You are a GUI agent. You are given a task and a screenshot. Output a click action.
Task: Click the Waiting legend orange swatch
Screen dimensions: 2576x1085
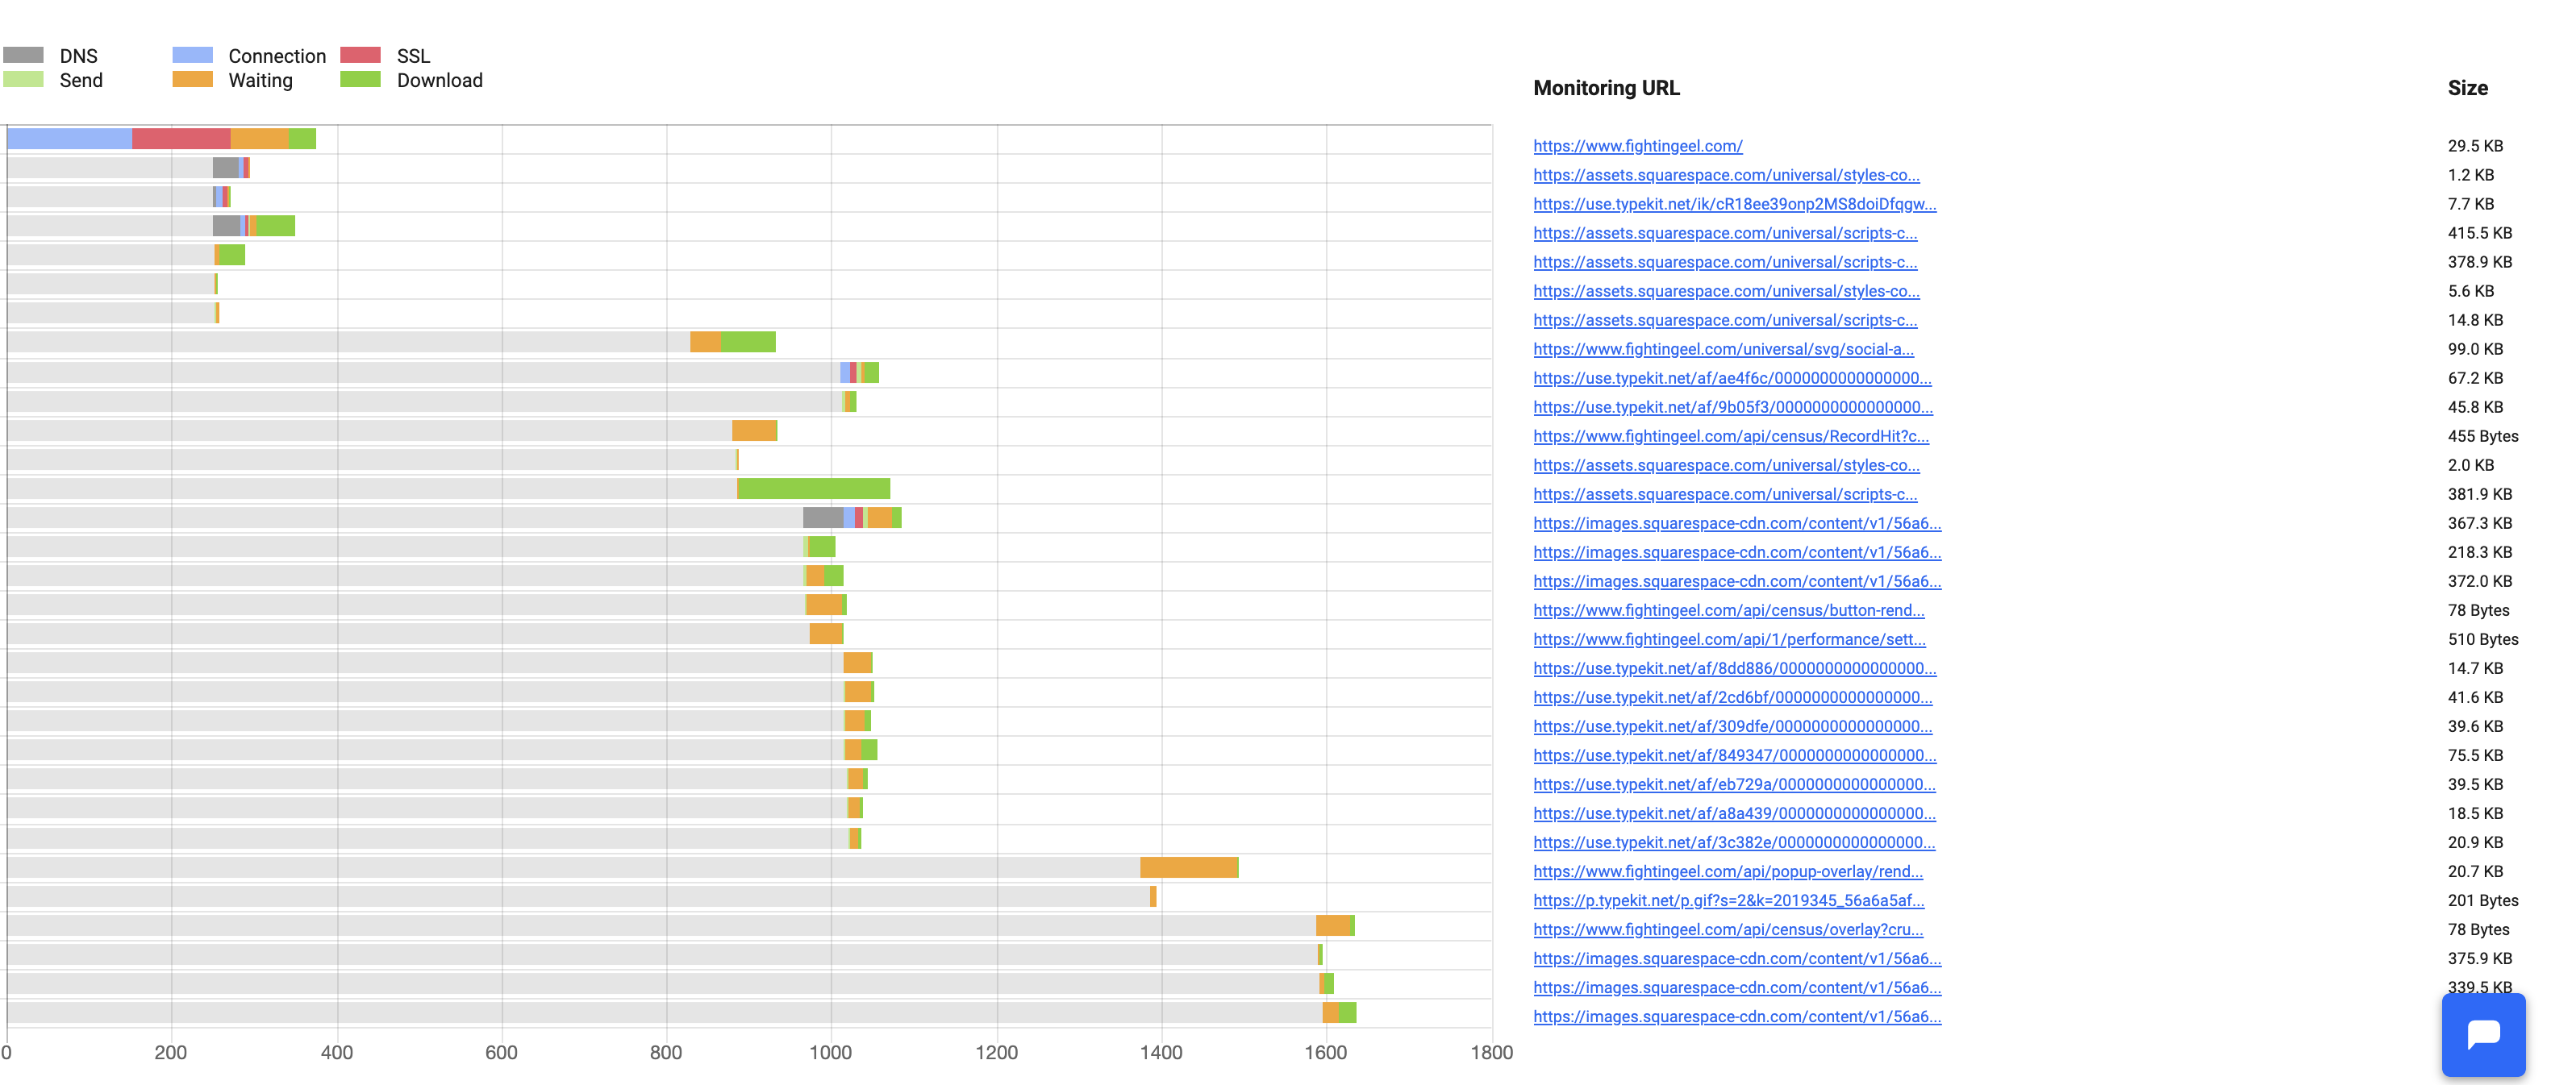(192, 80)
